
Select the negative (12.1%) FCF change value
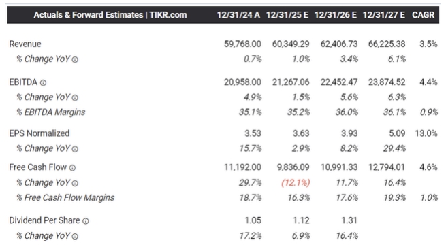coord(296,182)
